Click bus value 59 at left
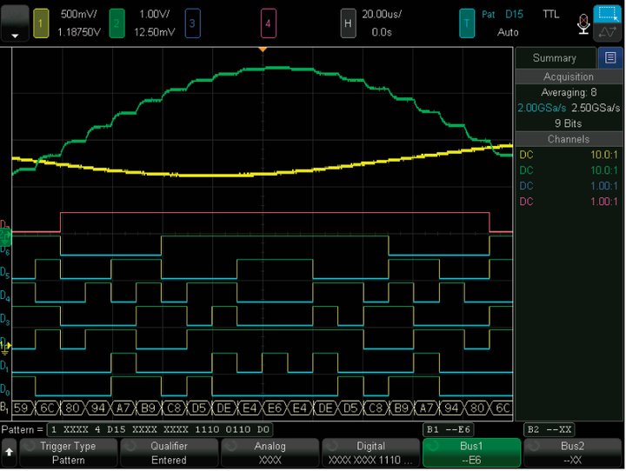Viewport: 626px width, 471px height. click(21, 408)
